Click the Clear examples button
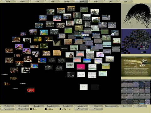 [111, 106]
